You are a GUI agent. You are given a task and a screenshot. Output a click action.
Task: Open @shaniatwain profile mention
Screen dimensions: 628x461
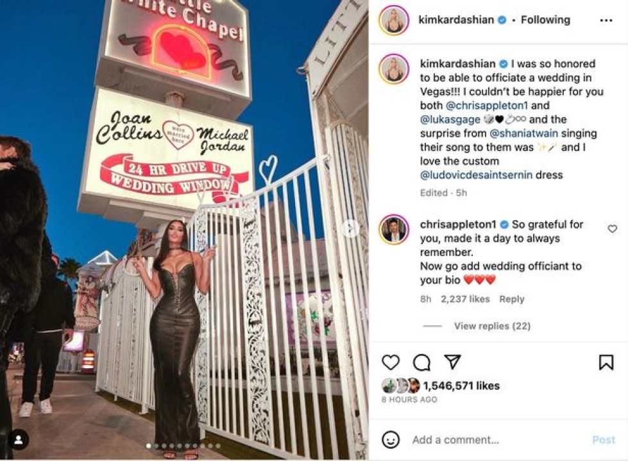coord(523,133)
